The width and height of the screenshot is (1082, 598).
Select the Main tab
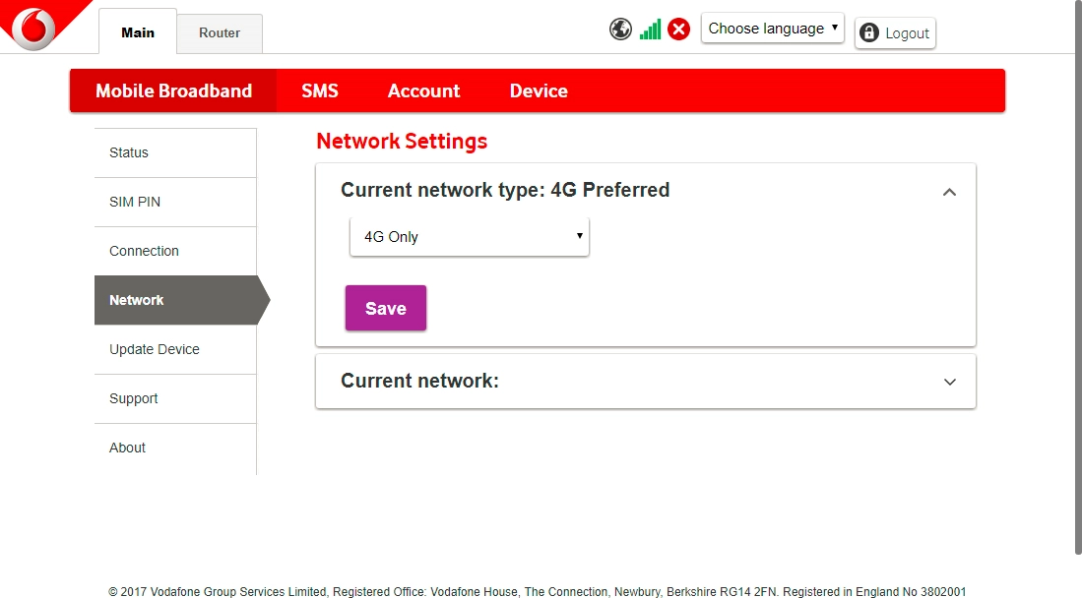138,32
